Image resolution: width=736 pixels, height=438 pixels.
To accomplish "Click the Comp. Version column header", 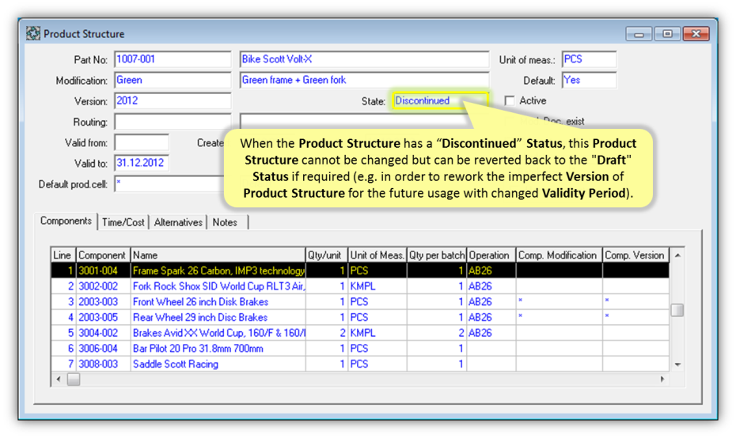I will (x=636, y=255).
